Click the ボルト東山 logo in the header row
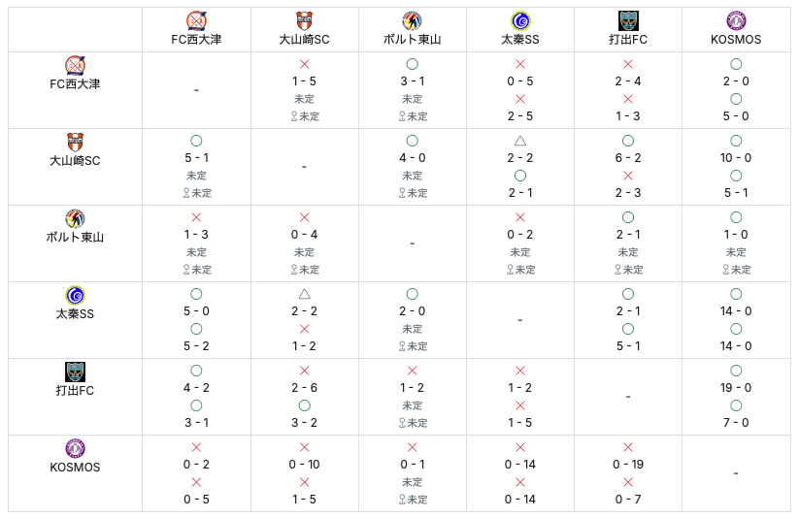 412,20
